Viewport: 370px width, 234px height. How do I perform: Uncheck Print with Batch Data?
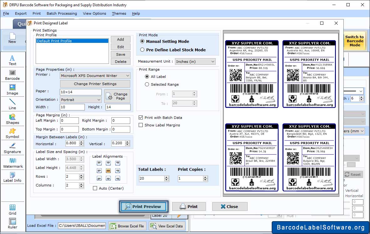coord(141,118)
